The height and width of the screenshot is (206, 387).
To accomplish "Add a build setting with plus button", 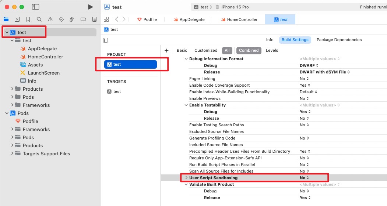I will point(166,50).
